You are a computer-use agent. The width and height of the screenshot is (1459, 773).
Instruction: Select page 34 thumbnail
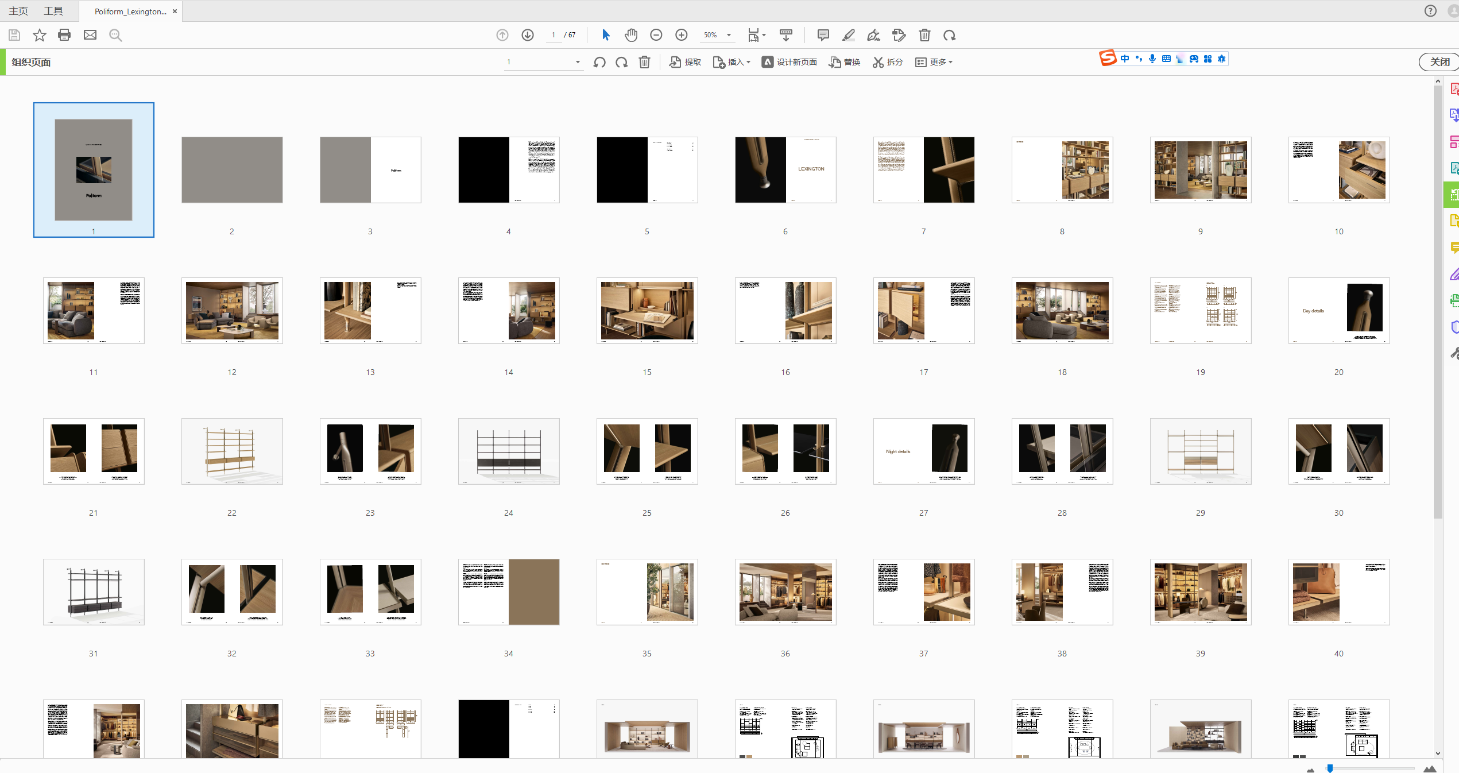[509, 592]
